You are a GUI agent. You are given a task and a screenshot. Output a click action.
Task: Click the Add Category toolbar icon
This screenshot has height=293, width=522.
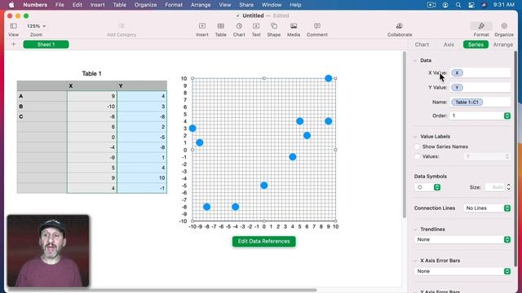point(122,26)
